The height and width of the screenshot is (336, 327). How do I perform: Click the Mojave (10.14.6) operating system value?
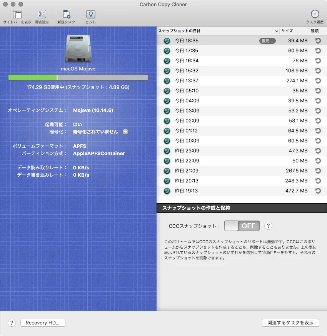[x=93, y=110]
